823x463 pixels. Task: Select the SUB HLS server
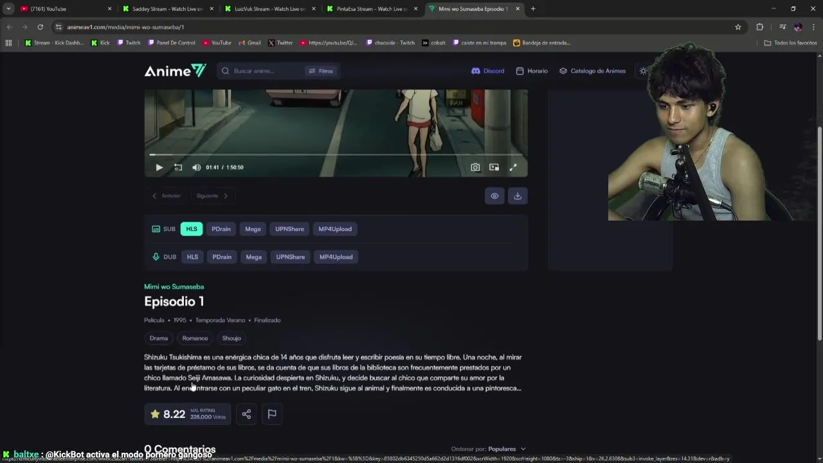tap(192, 229)
